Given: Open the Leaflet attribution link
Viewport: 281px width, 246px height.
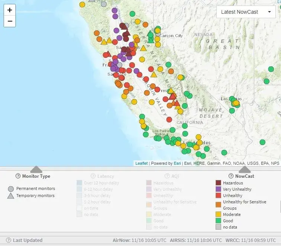Looking at the screenshot, I should pyautogui.click(x=141, y=163).
